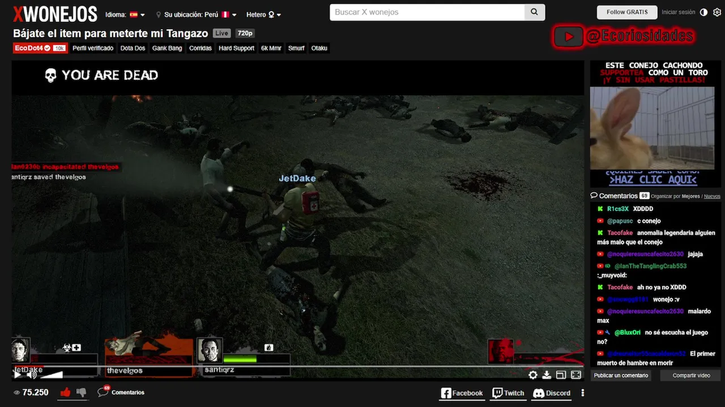Click the santiqrz player portrait

210,351
